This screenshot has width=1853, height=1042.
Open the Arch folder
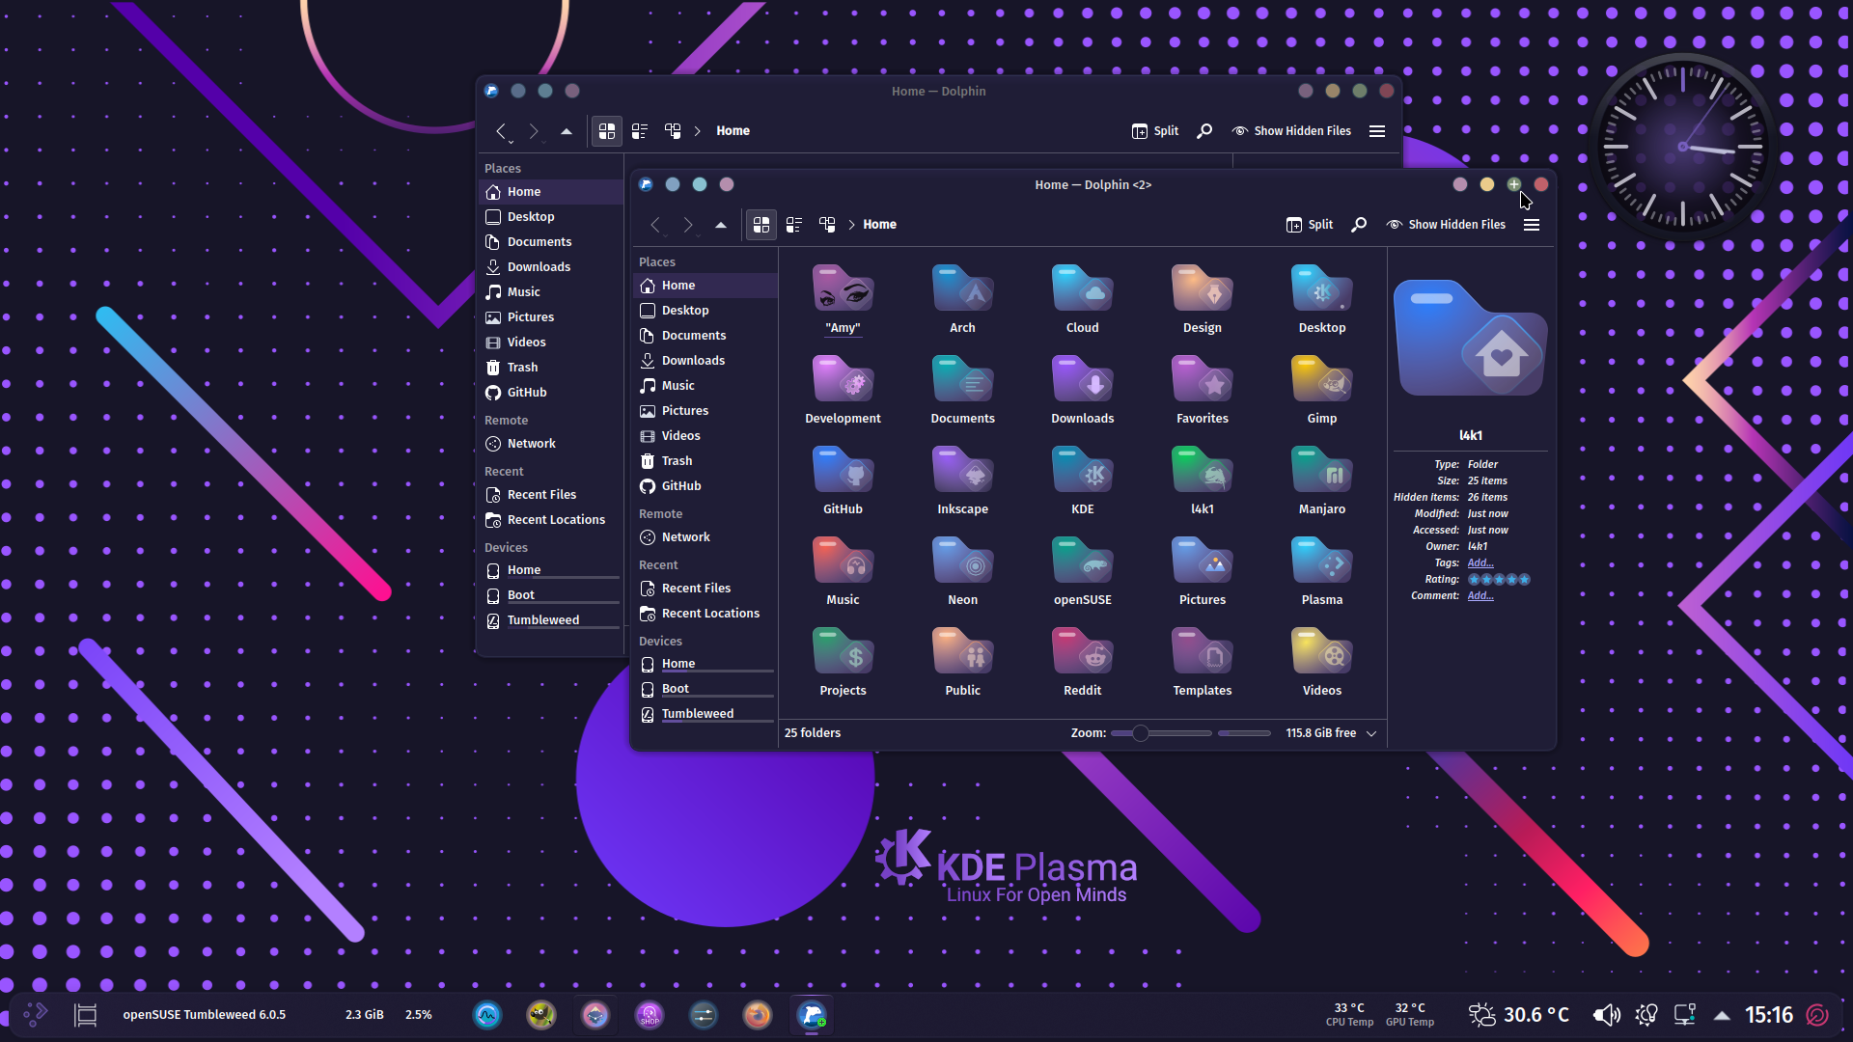pos(962,299)
